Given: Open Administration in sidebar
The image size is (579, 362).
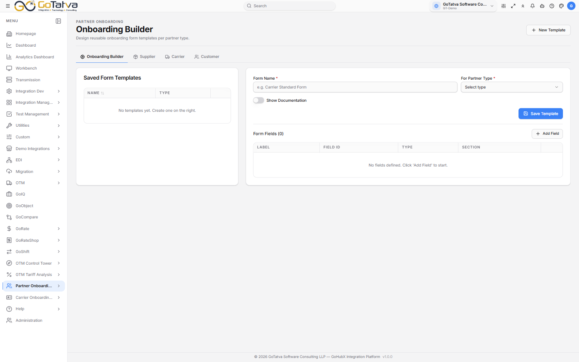Looking at the screenshot, I should coord(33,321).
